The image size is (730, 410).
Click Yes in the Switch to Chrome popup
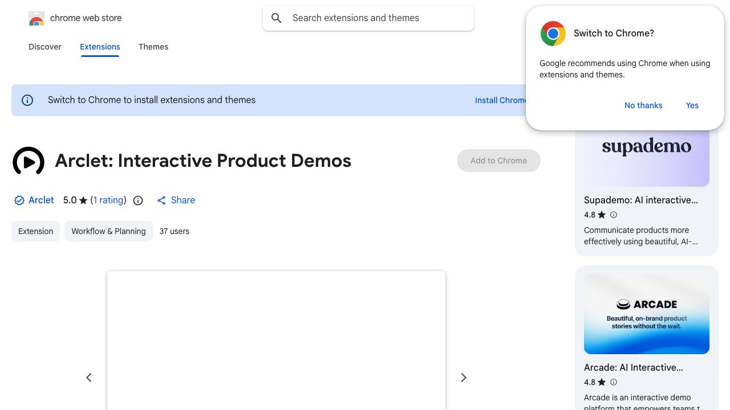pyautogui.click(x=692, y=105)
